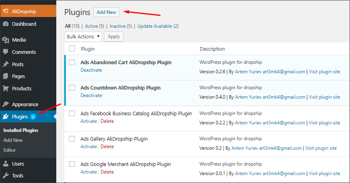Visit plugin site for Ads Facebook Business Catalog

[x=325, y=123]
